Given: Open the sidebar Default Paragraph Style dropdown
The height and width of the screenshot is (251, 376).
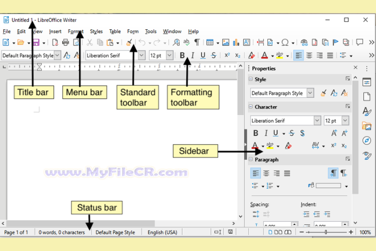Looking at the screenshot, I should click(x=310, y=93).
